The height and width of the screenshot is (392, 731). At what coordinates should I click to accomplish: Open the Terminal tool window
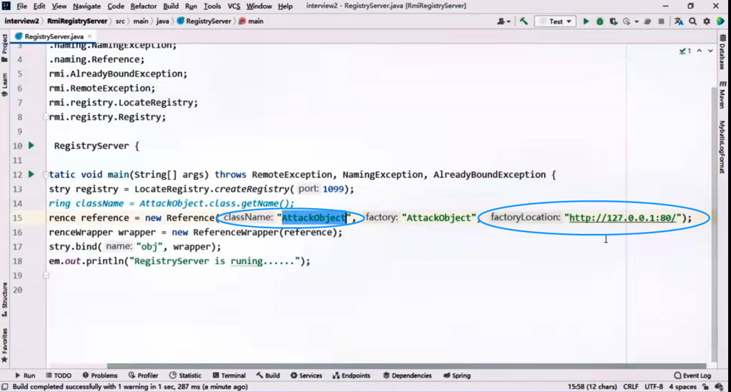[x=229, y=376]
